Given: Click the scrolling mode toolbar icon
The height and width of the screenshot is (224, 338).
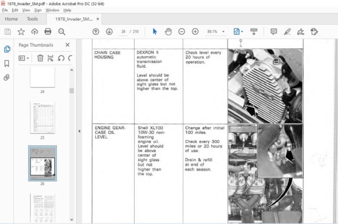Looking at the screenshot, I should point(253,32).
